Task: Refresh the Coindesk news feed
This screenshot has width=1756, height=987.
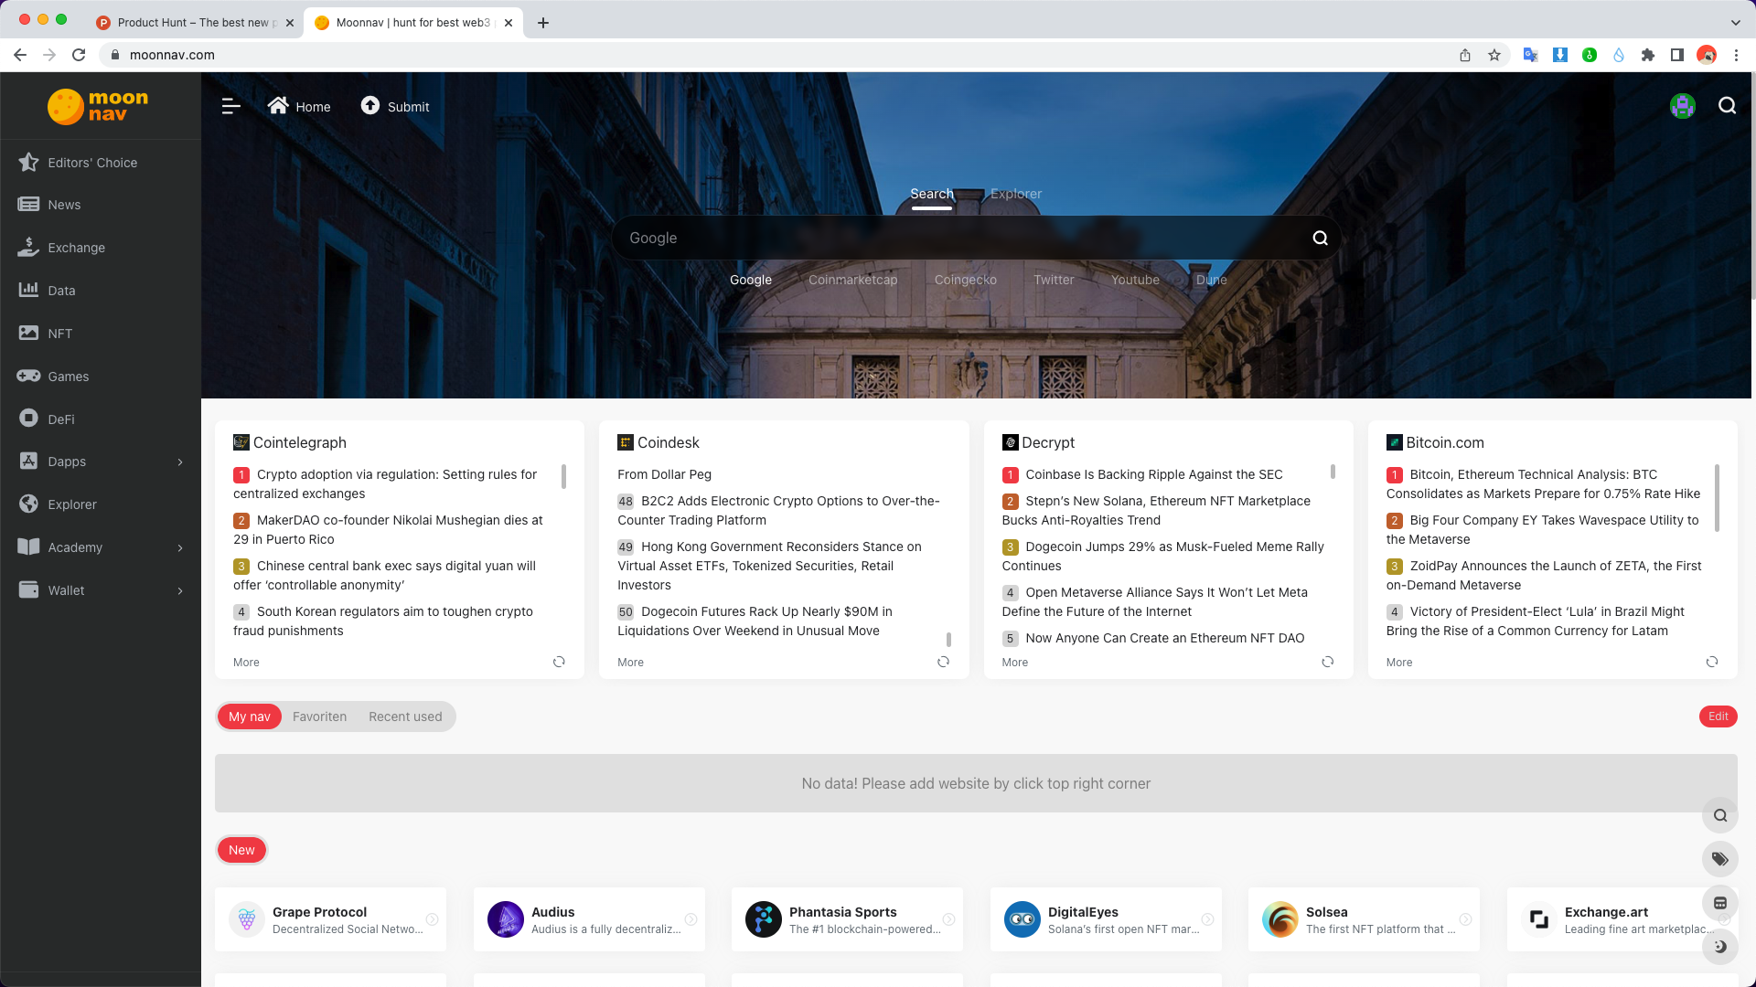Action: point(943,662)
